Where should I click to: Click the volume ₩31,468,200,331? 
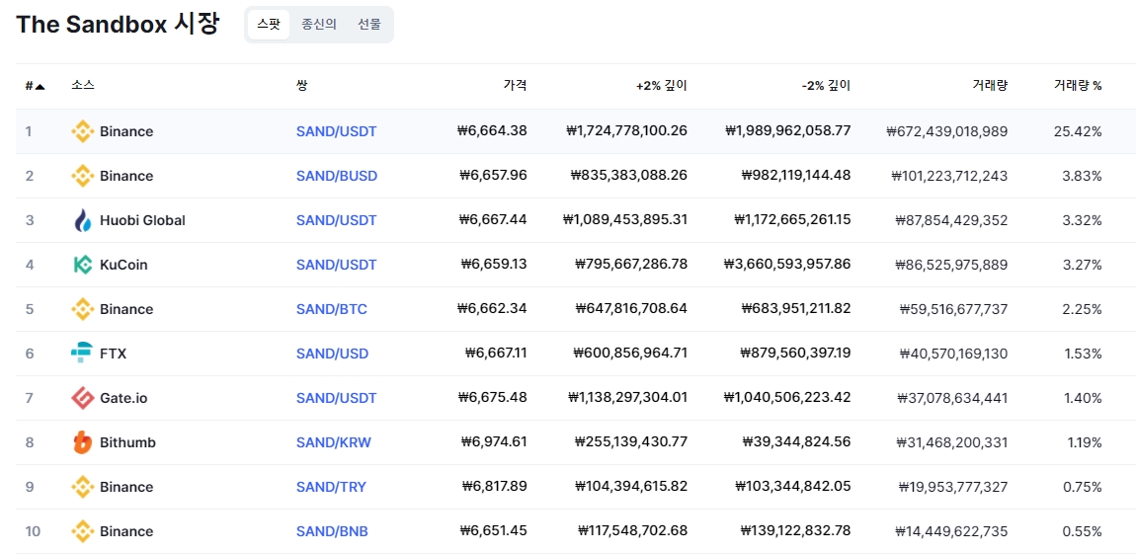(952, 442)
